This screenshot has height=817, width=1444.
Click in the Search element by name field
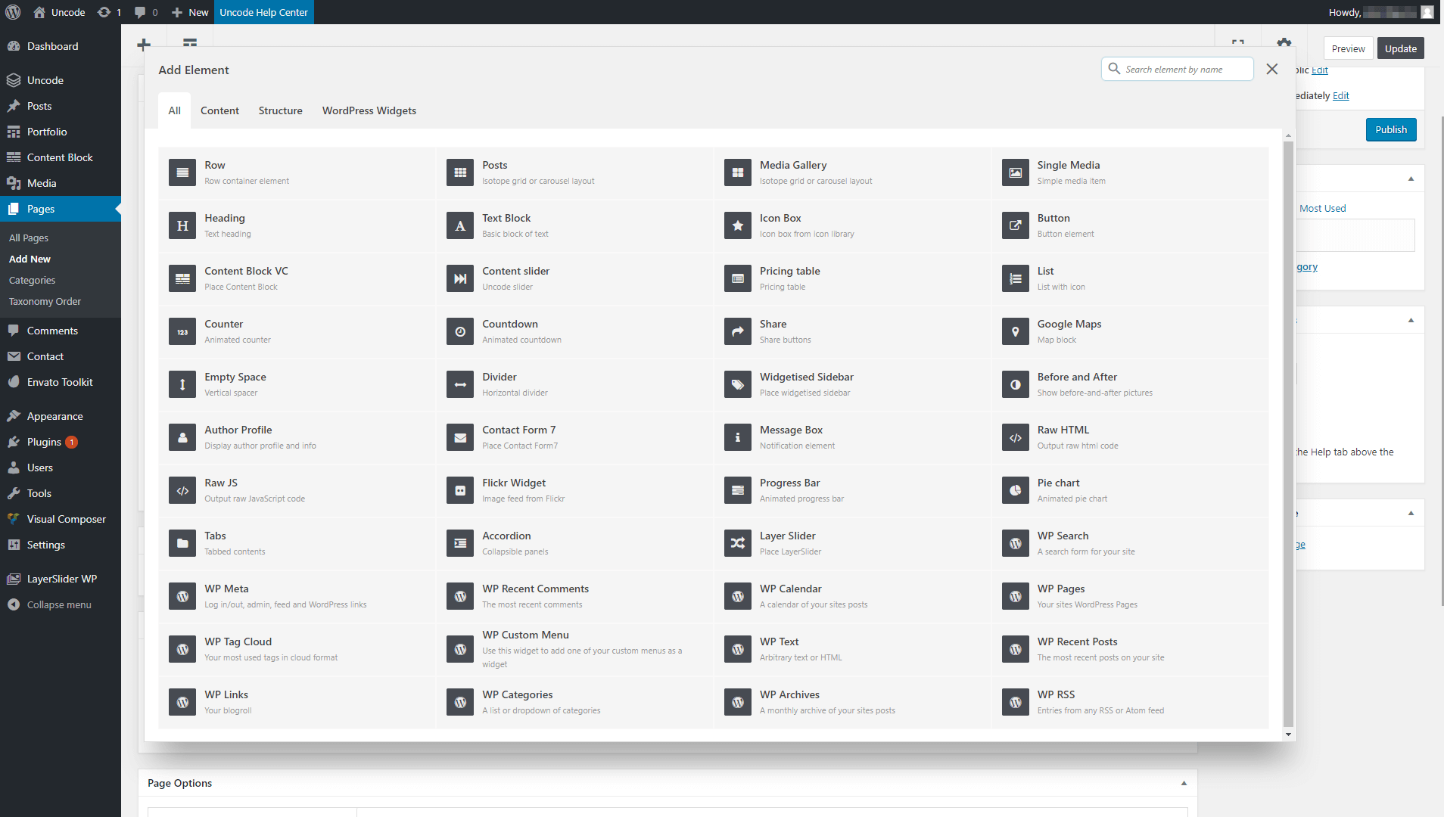(1178, 69)
